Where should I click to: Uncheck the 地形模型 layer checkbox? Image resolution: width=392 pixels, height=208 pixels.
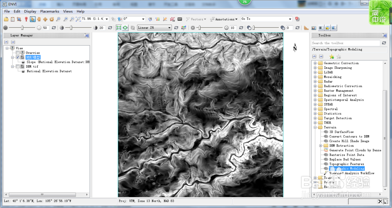pyautogui.click(x=18, y=57)
